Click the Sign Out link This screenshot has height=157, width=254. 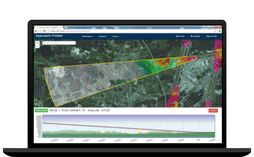pos(211,36)
